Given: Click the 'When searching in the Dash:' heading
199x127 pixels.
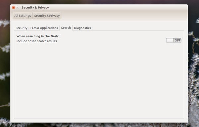Looking at the screenshot, I should tap(38, 36).
